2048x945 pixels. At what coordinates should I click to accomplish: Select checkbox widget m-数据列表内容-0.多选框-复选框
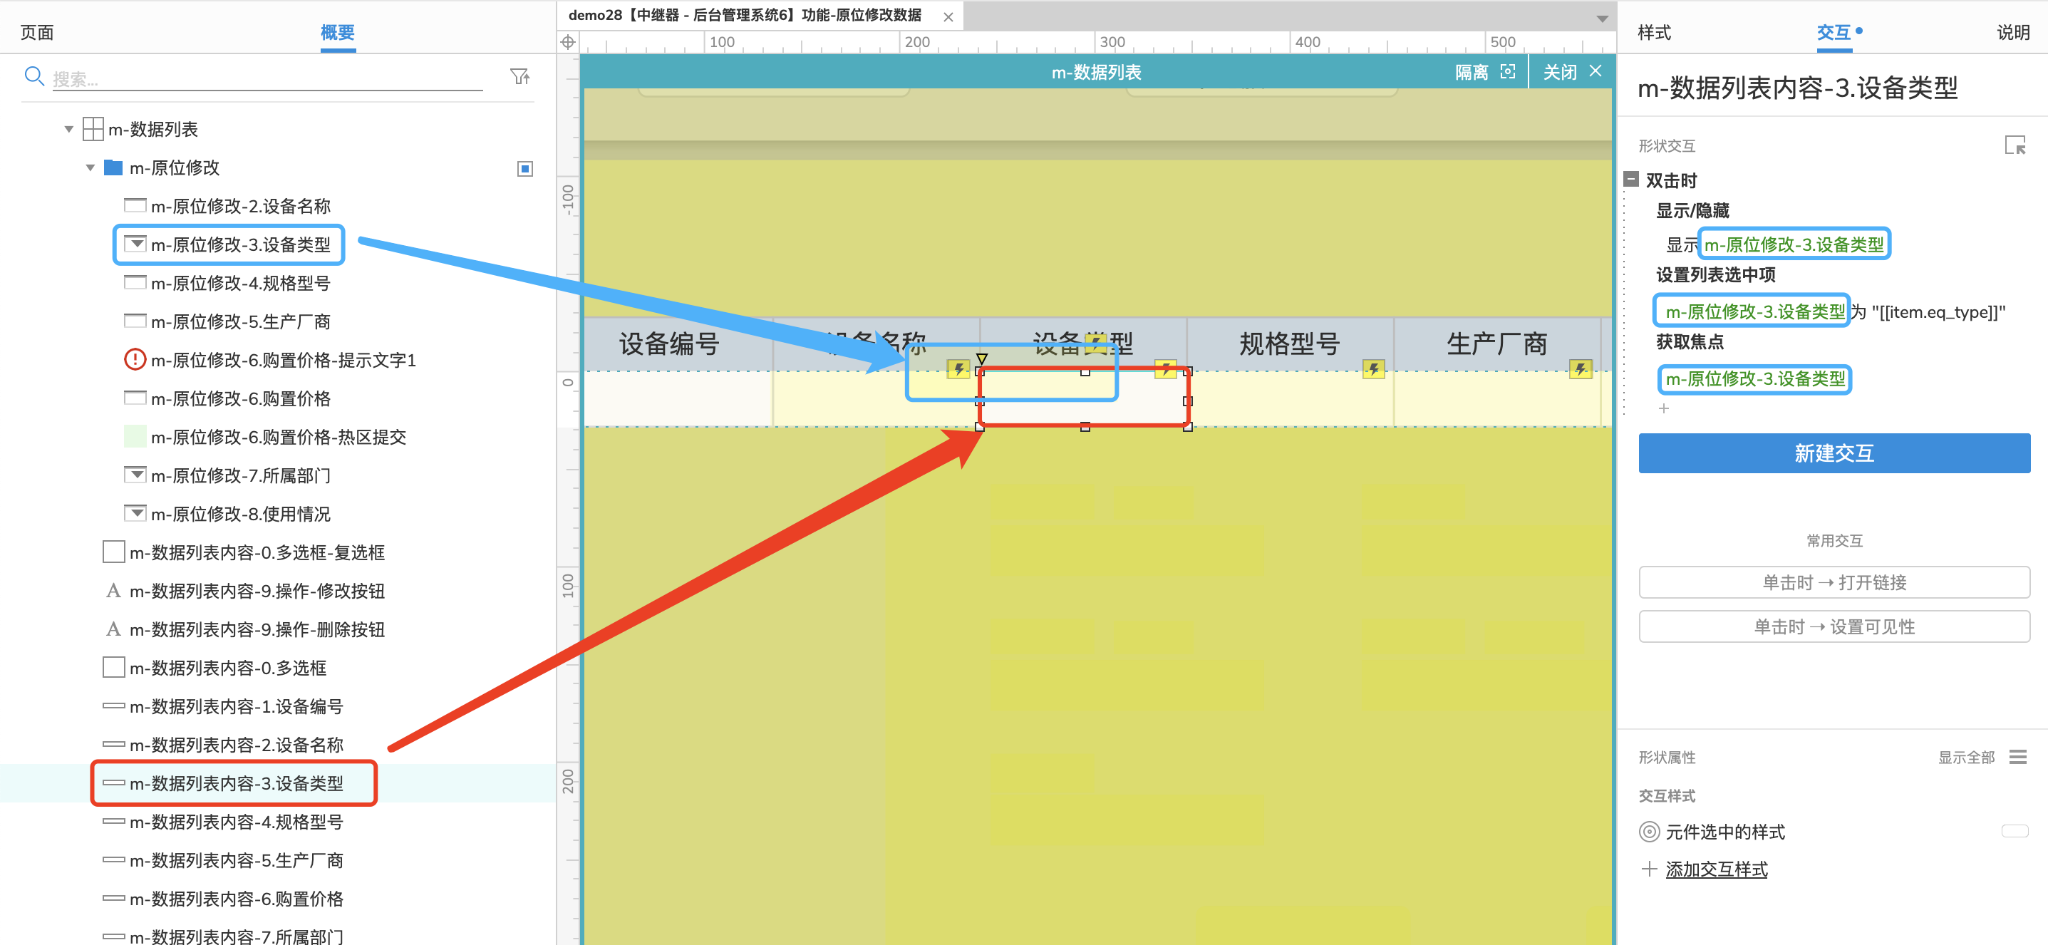coord(114,552)
